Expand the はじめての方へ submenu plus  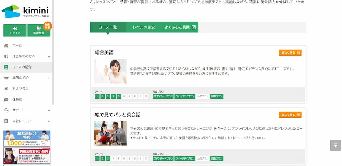click(49, 57)
